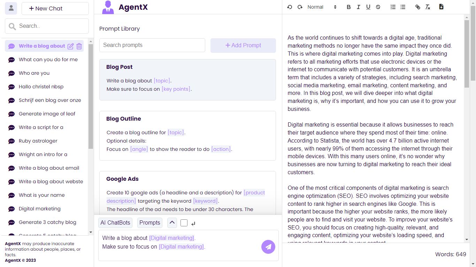Enable the enter-to-send checkbox
The width and height of the screenshot is (476, 267).
coord(184,222)
